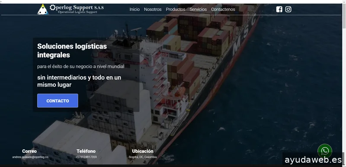The height and width of the screenshot is (167, 346).
Task: Click the email andres.quisado@operlog.co
Action: point(30,157)
